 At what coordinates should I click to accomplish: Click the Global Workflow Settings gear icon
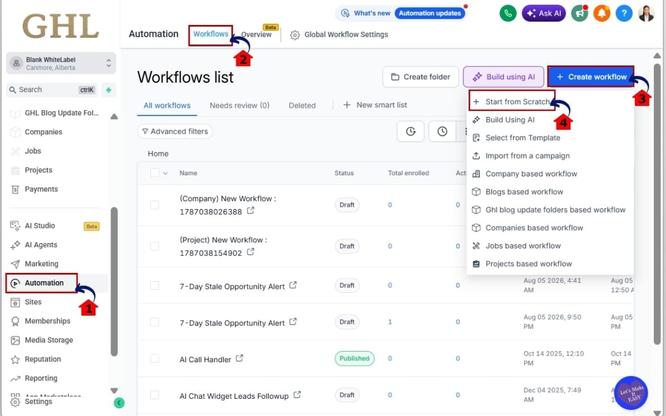[x=295, y=35]
